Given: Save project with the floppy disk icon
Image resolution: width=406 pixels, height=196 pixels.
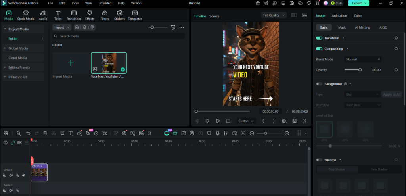Looking at the screenshot, I should pos(292,3).
